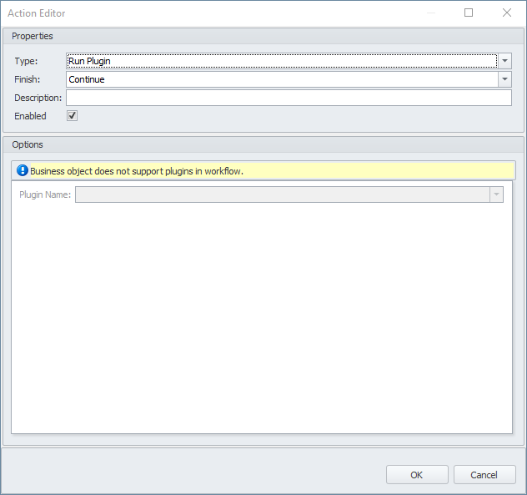
Task: Toggle the Enabled checkbox
Action: tap(73, 116)
